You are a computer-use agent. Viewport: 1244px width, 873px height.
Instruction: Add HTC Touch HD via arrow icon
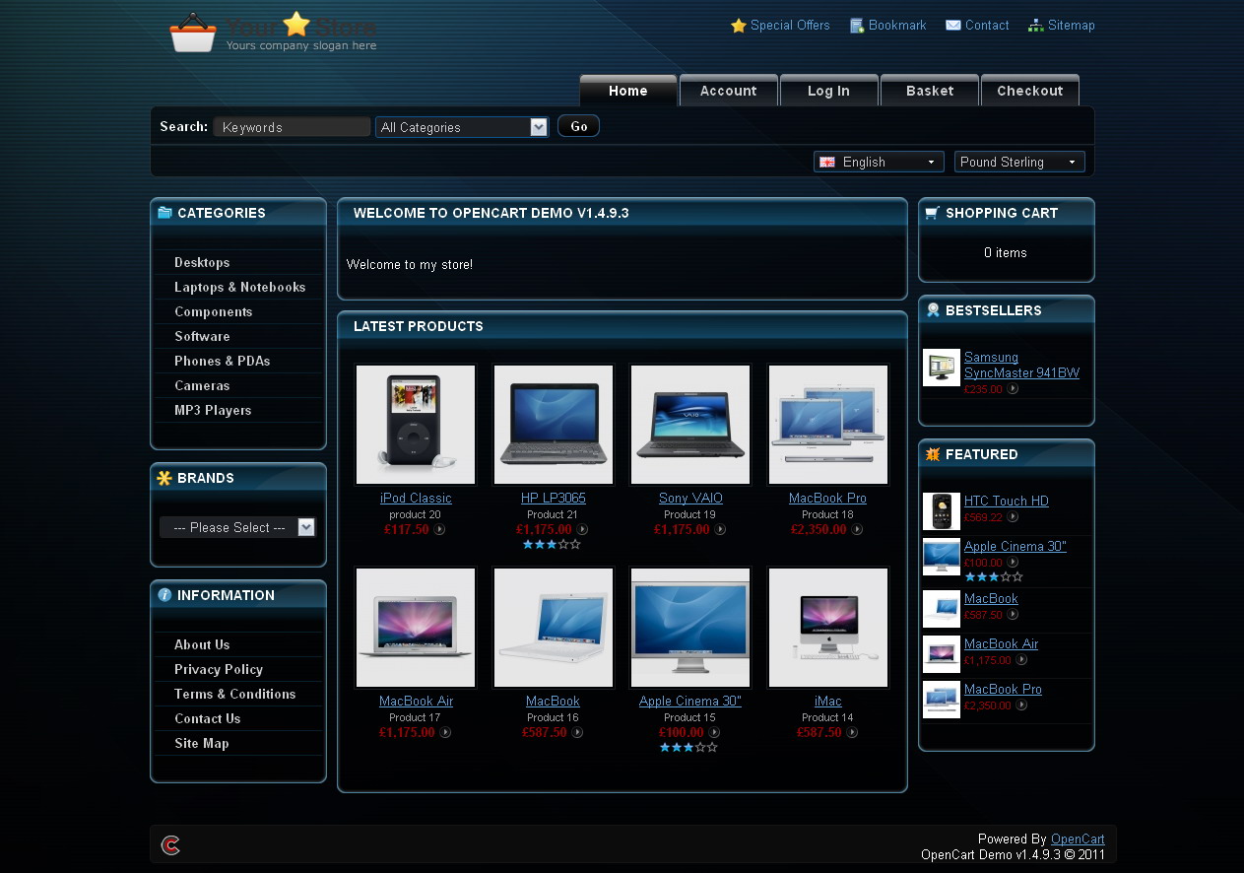click(1013, 517)
